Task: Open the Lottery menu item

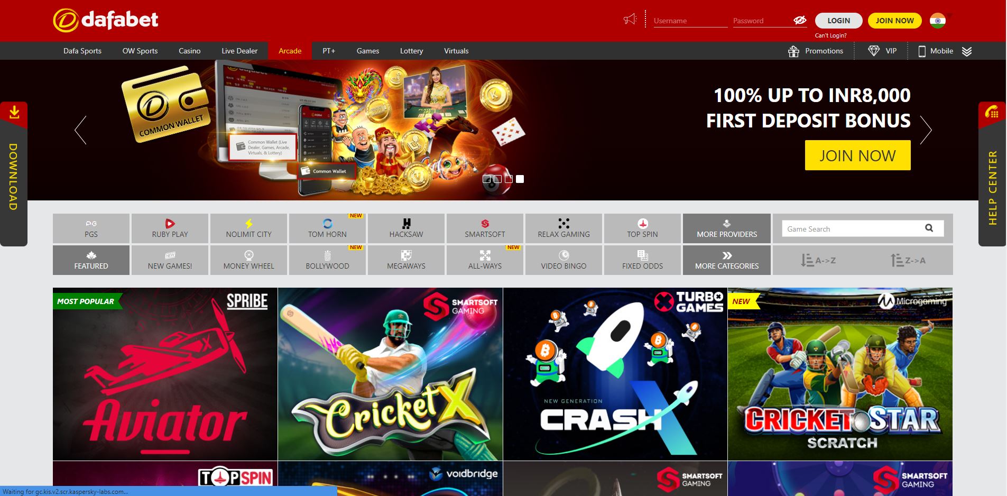Action: coord(411,51)
